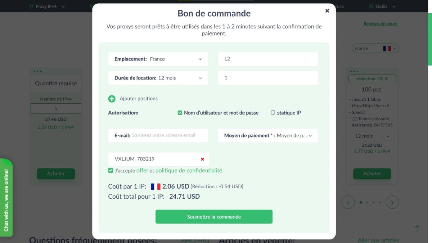Close the Bon de commande dialog

coord(327,11)
